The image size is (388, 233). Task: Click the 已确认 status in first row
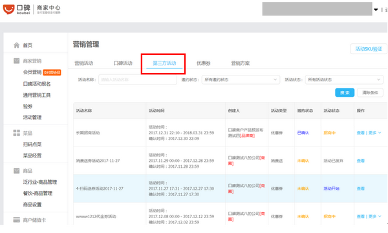point(303,133)
